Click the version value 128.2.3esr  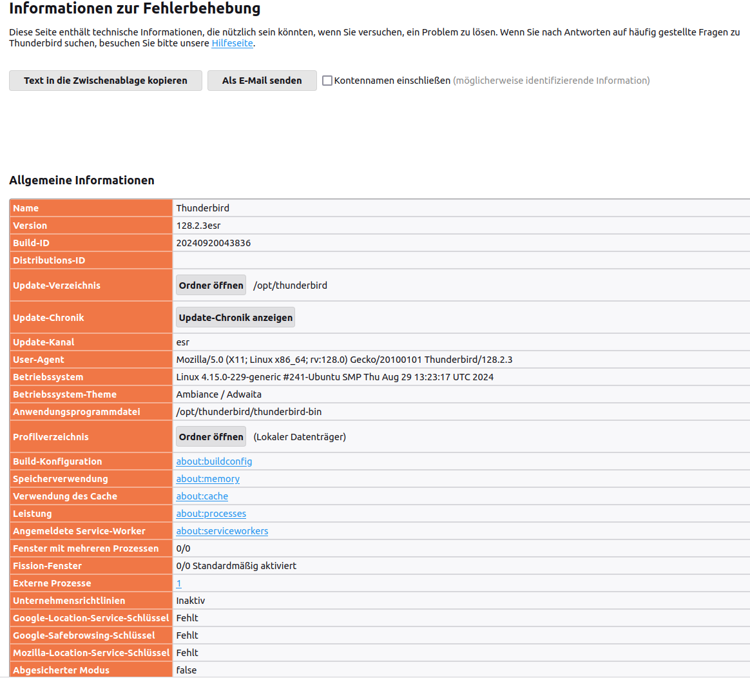[x=198, y=226]
